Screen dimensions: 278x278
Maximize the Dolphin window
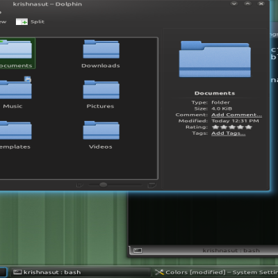pos(247,3)
